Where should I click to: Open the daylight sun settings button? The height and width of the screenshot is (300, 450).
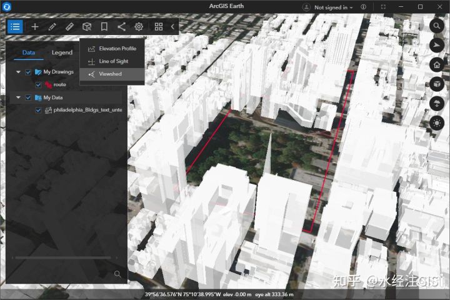pyautogui.click(x=437, y=123)
